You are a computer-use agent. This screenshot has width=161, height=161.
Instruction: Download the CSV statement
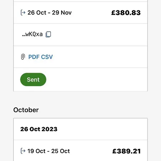pyautogui.click(x=47, y=57)
